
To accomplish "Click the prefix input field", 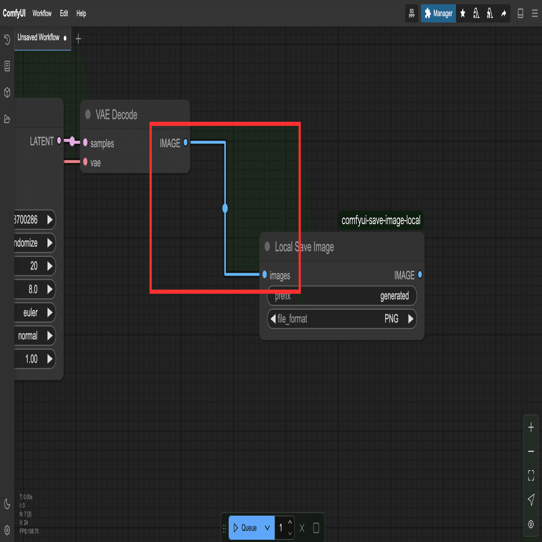I will [x=342, y=296].
